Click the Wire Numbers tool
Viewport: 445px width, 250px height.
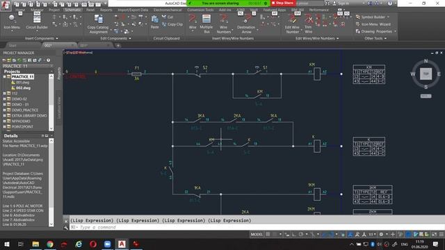click(224, 24)
